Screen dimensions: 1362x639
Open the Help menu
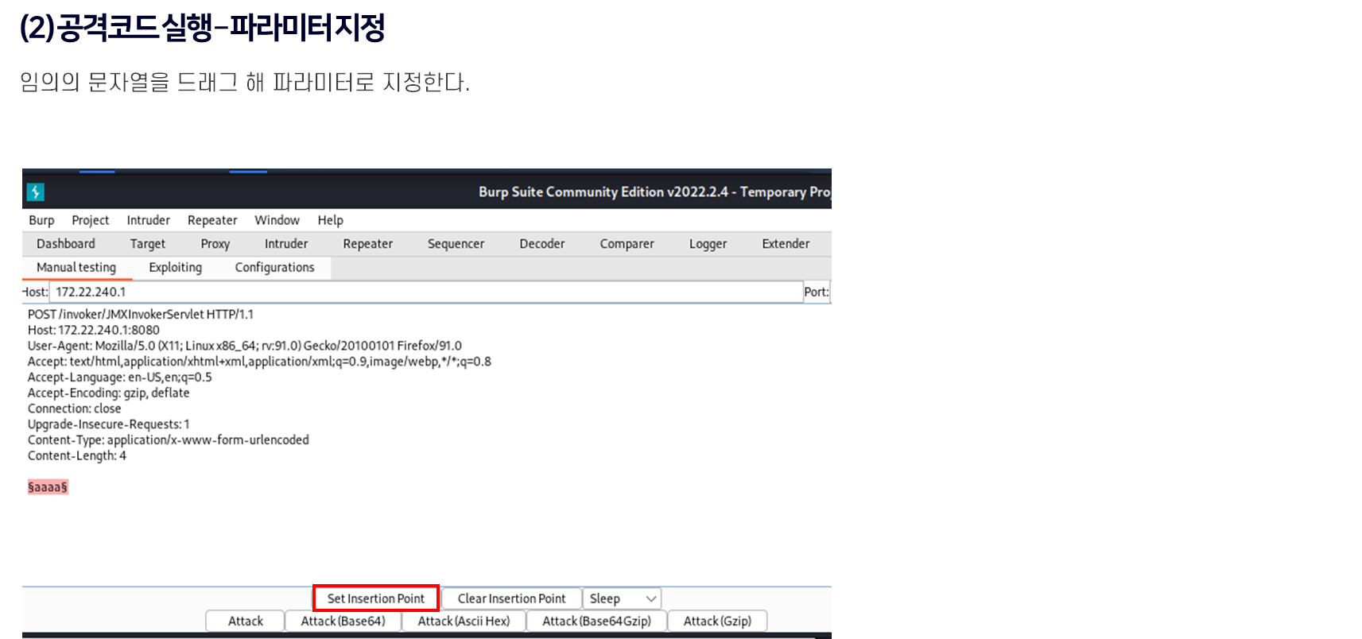coord(330,220)
